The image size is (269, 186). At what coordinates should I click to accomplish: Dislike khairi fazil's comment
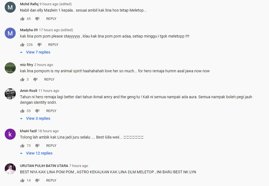click(37, 146)
